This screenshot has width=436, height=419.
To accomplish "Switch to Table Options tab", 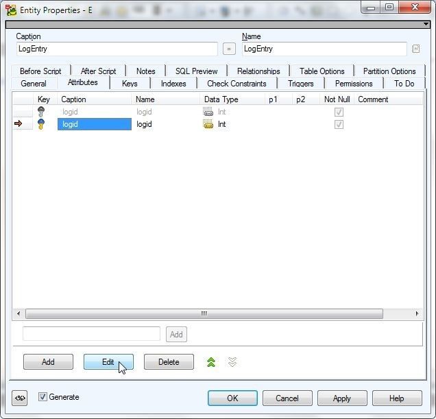I will tap(322, 71).
